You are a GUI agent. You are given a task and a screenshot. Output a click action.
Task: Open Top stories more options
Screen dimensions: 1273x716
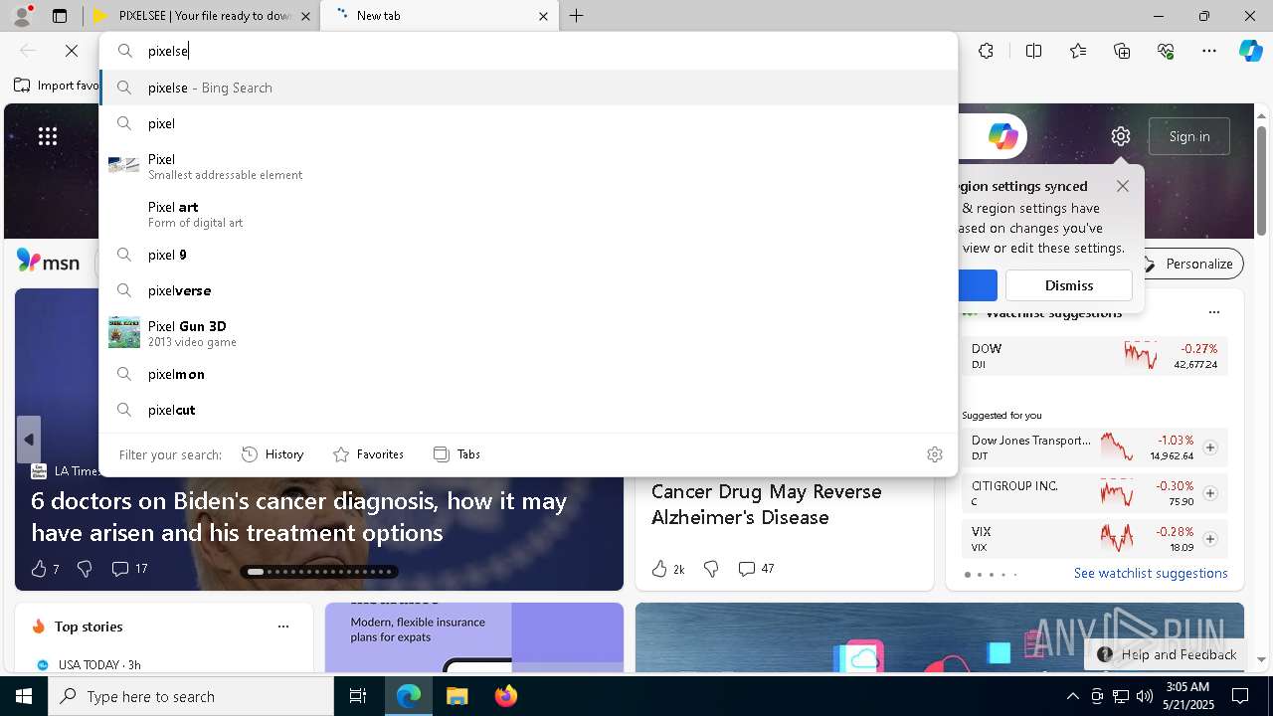[283, 626]
